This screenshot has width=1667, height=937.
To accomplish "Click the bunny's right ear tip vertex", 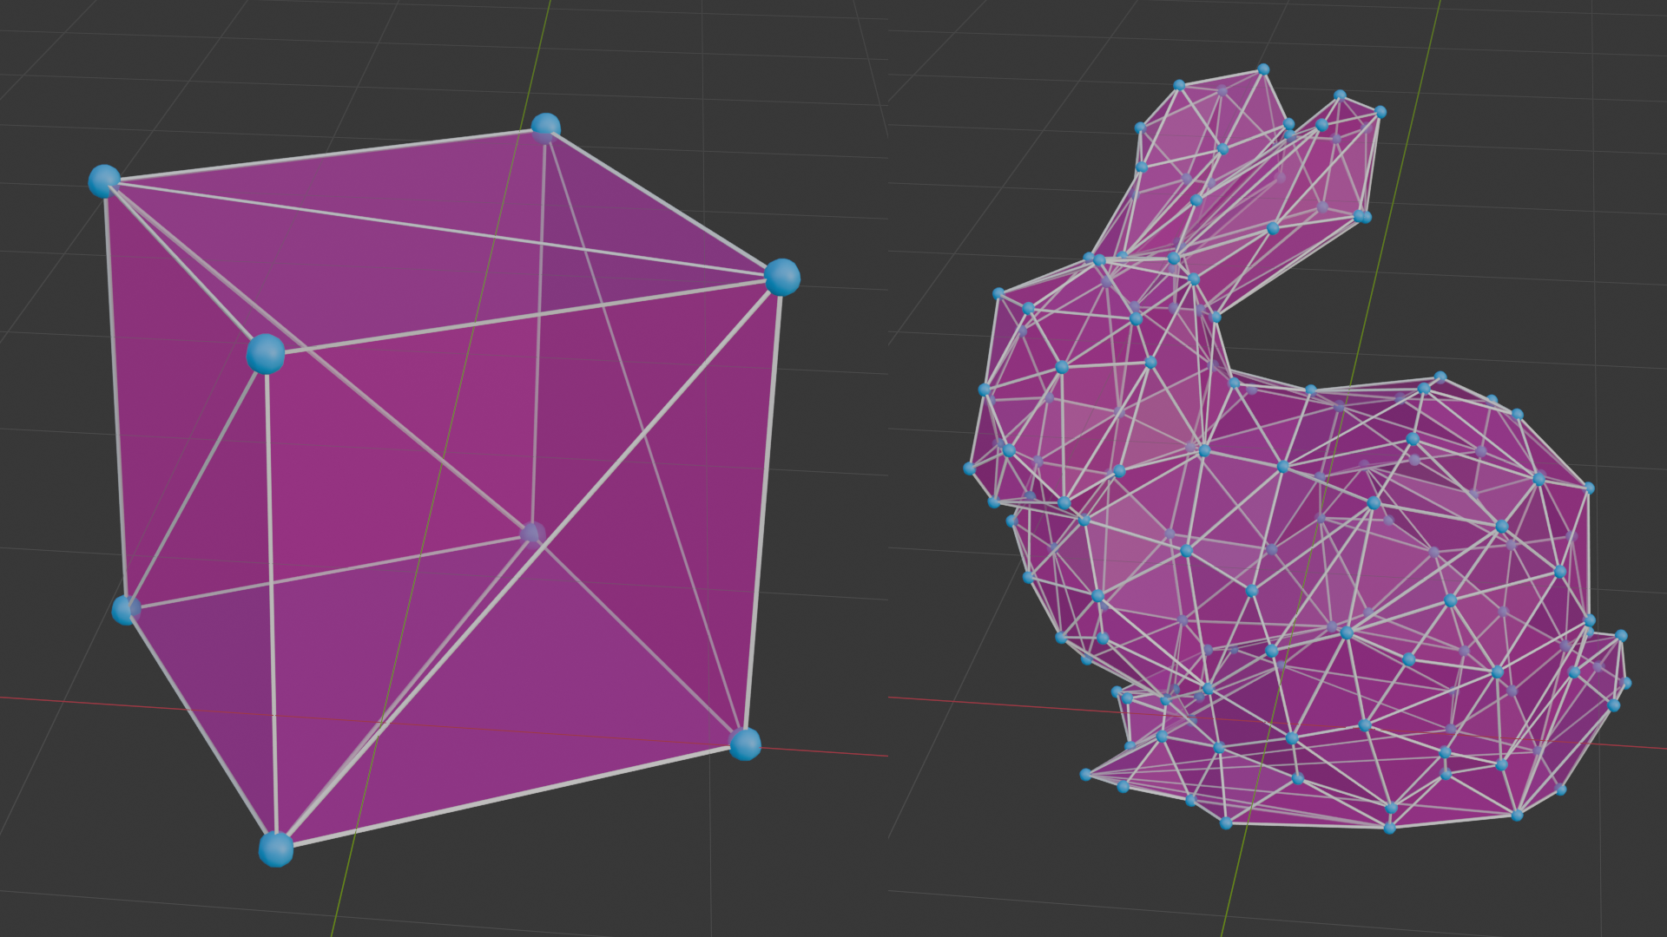I will (1380, 112).
